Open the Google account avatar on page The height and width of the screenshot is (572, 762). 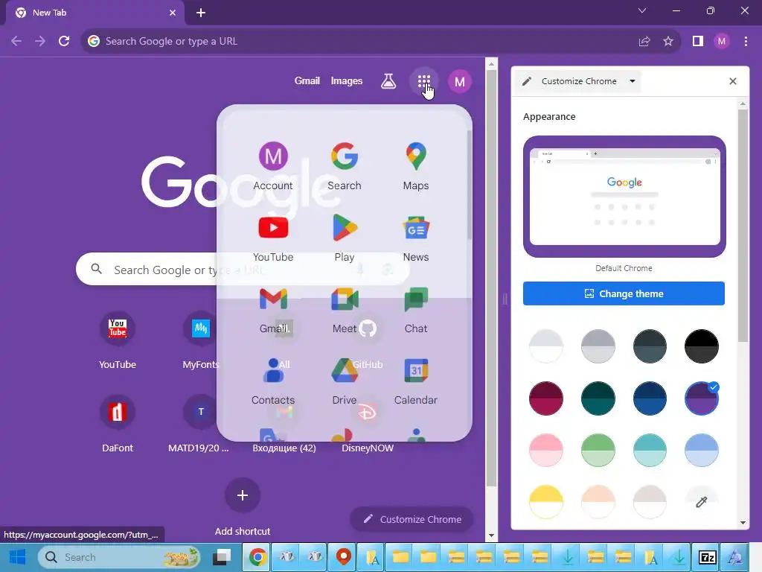point(460,82)
